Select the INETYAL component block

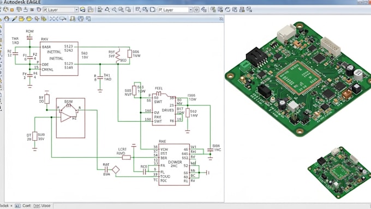[59, 59]
